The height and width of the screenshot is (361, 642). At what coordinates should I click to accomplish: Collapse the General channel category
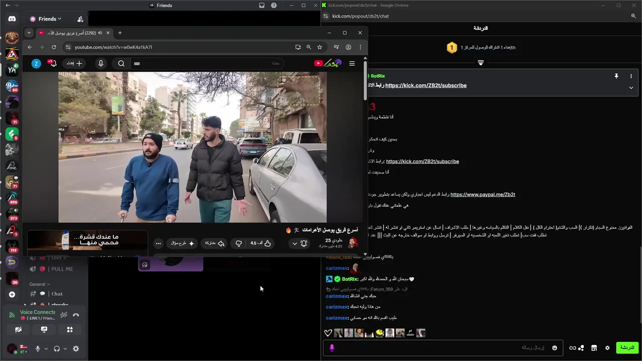[40, 284]
